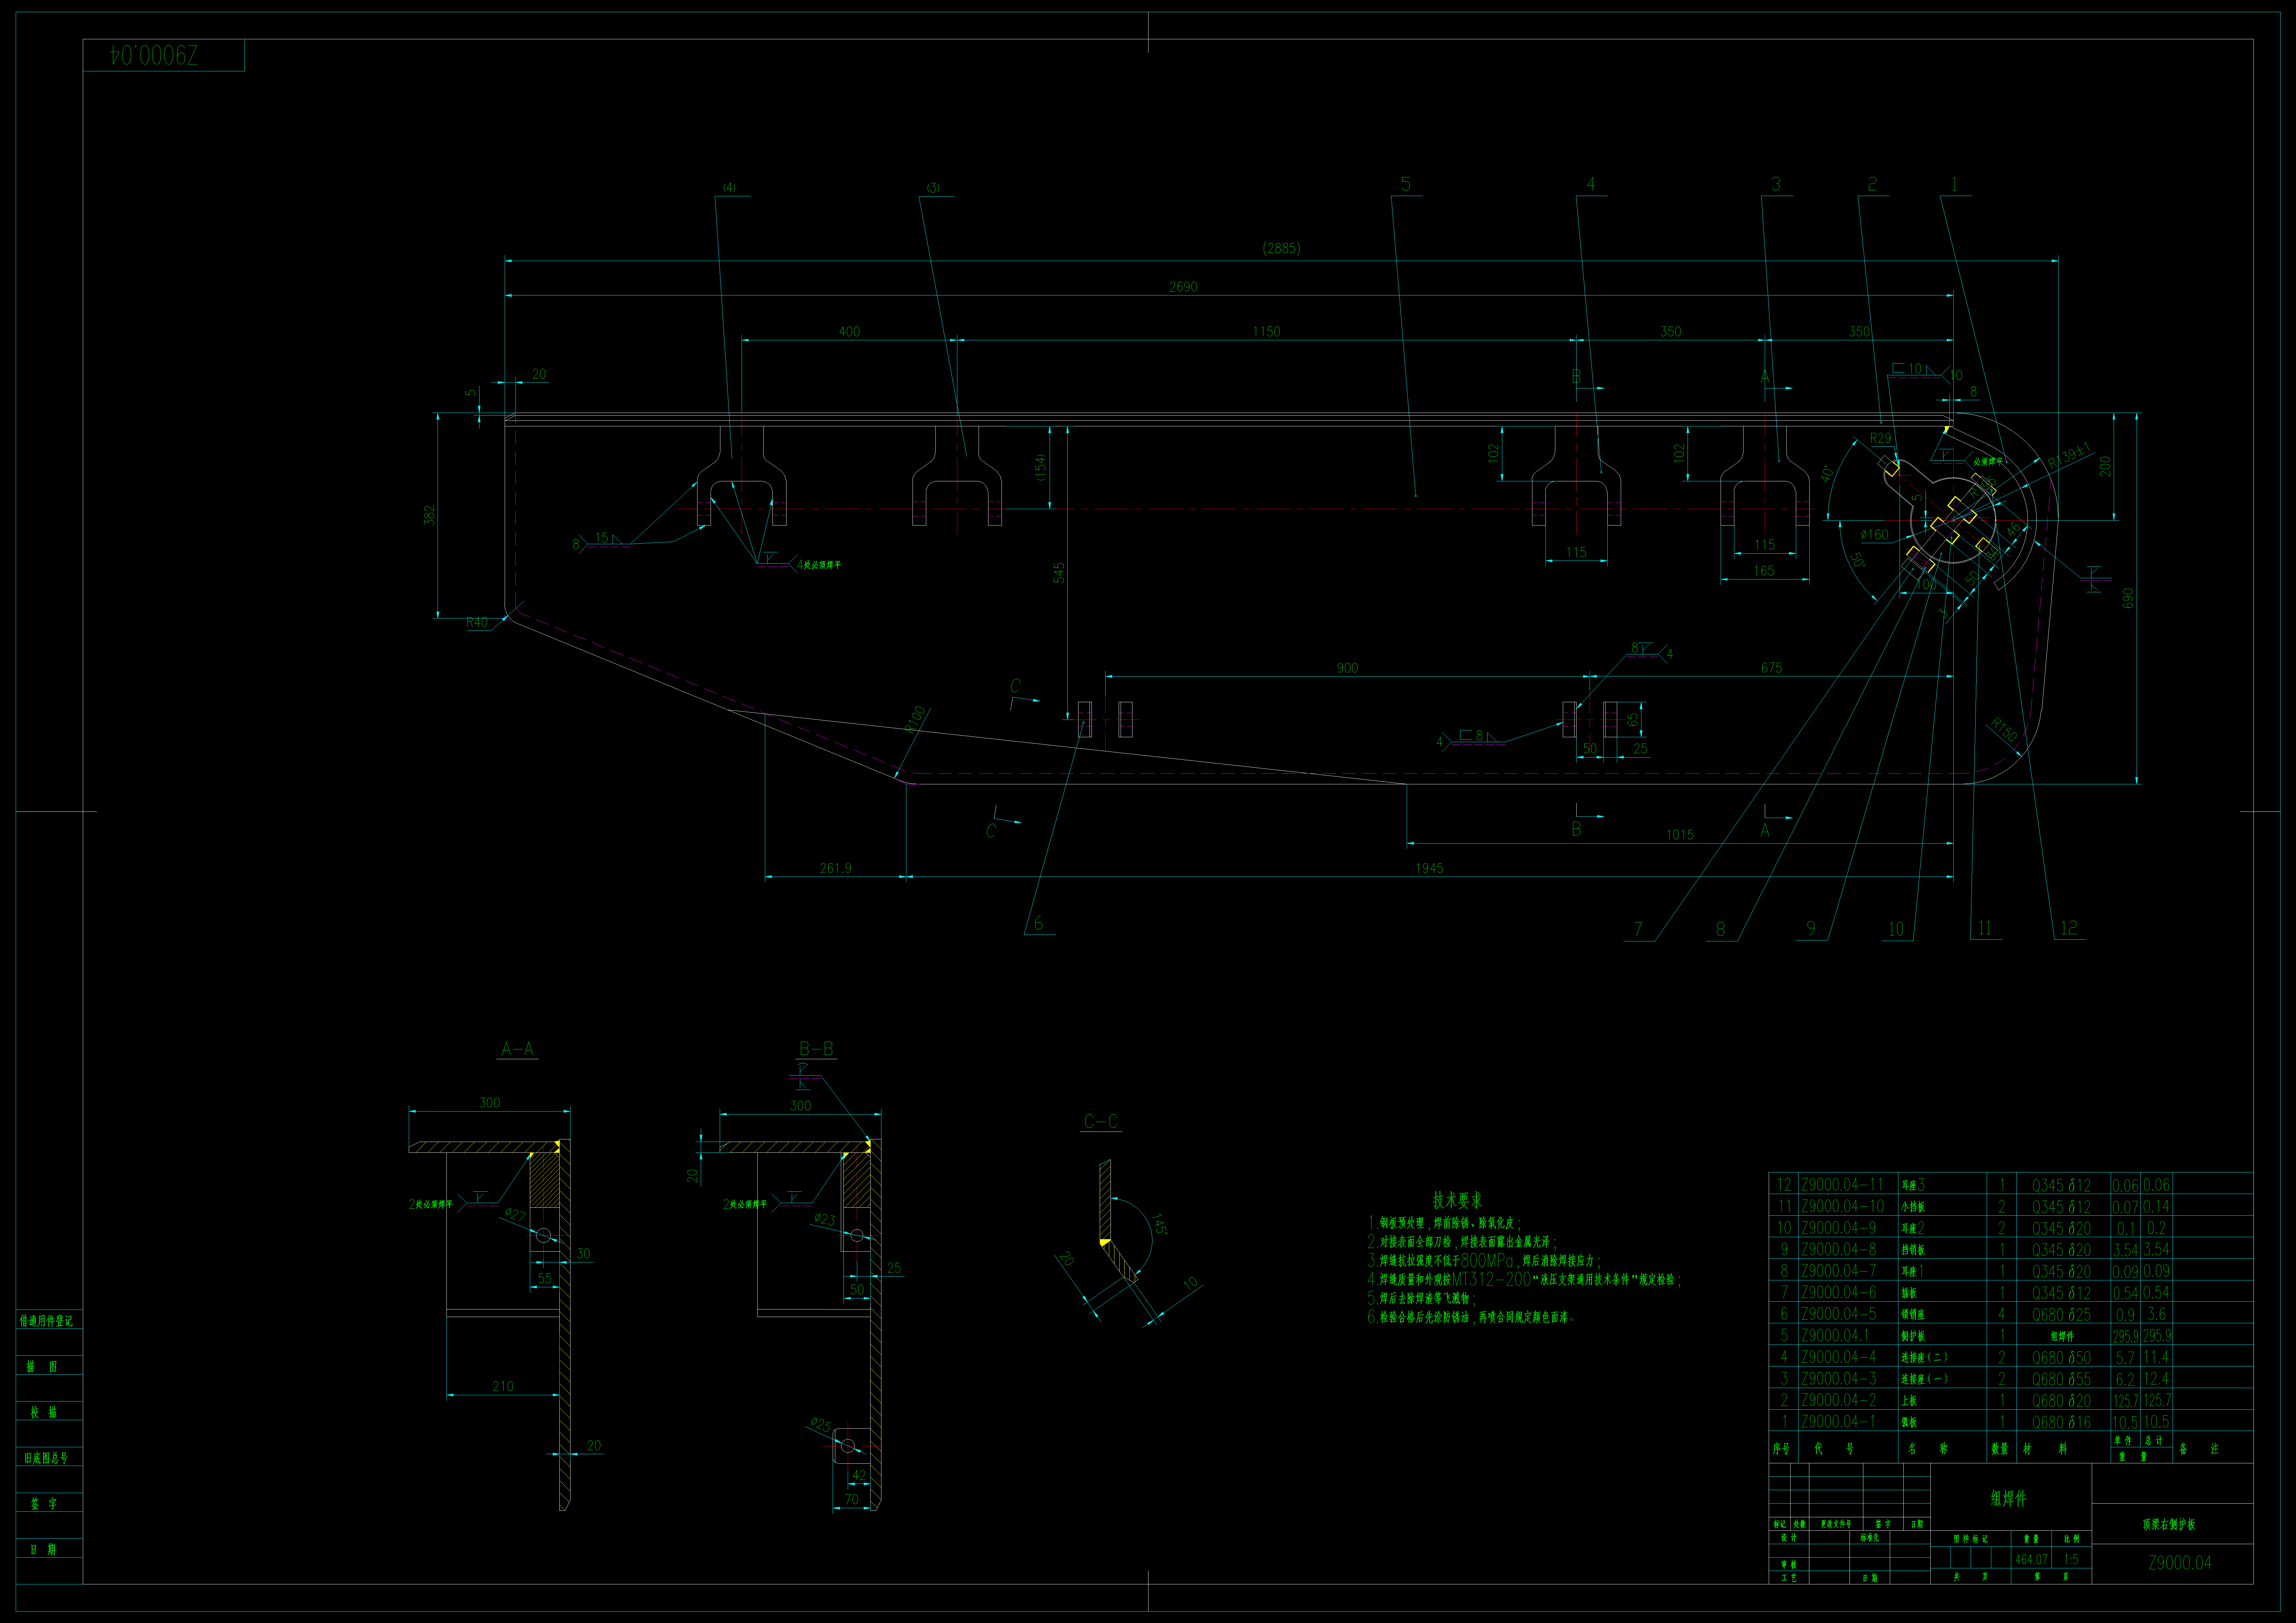The width and height of the screenshot is (2296, 1623).
Task: Click requirement 1 "钢板预处理" line
Action: [x=1444, y=1223]
